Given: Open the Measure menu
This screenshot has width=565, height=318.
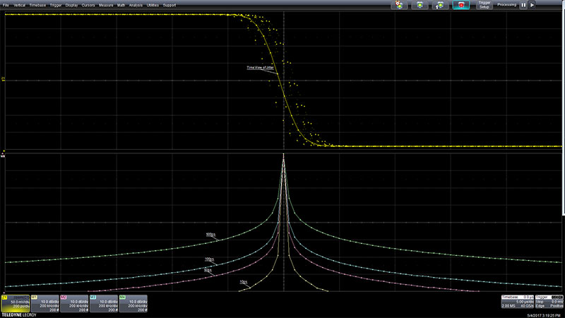Looking at the screenshot, I should click(106, 4).
